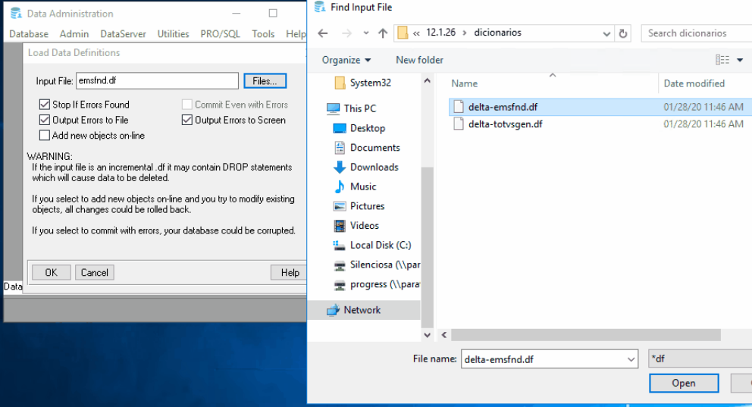
Task: Select Network in navigation pane
Action: pos(362,310)
